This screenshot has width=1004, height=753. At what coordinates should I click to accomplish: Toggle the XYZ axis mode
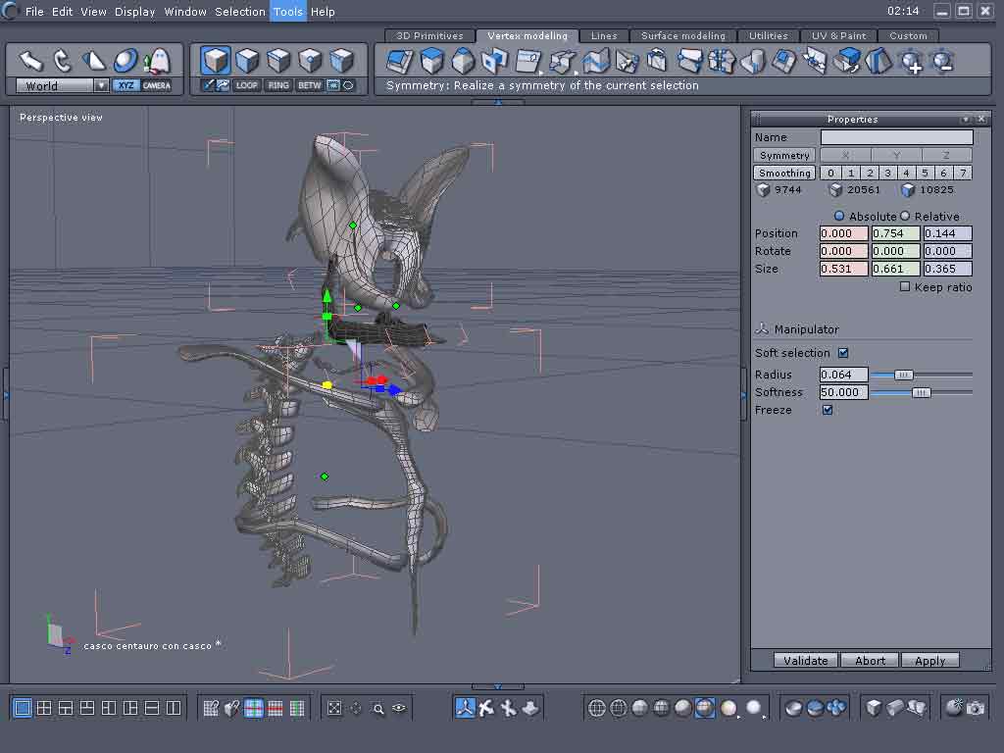(x=126, y=85)
